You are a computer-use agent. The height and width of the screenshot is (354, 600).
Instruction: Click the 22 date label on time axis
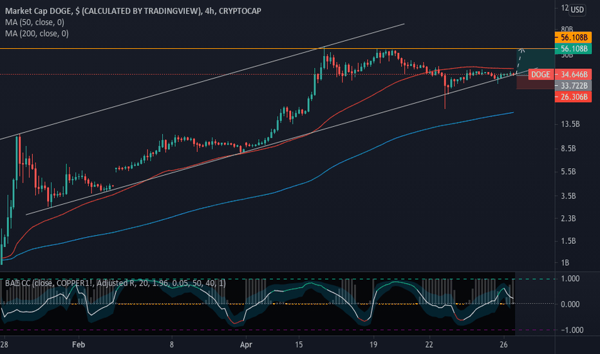click(x=429, y=344)
